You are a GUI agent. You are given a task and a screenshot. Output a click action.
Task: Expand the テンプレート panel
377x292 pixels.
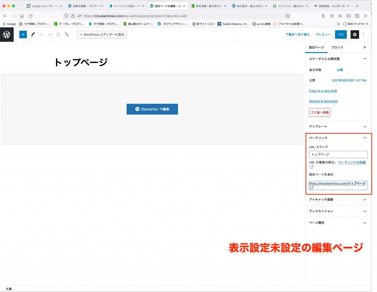point(364,126)
